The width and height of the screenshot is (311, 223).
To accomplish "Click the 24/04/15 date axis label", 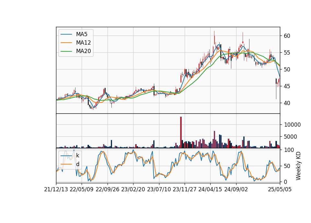I will click(x=210, y=189).
